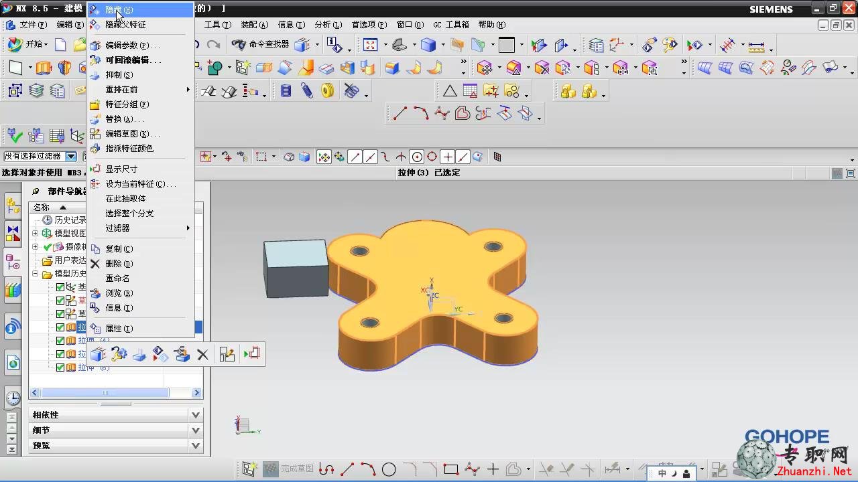Toggle Enable Snap Point button
The height and width of the screenshot is (482, 858).
(x=324, y=157)
